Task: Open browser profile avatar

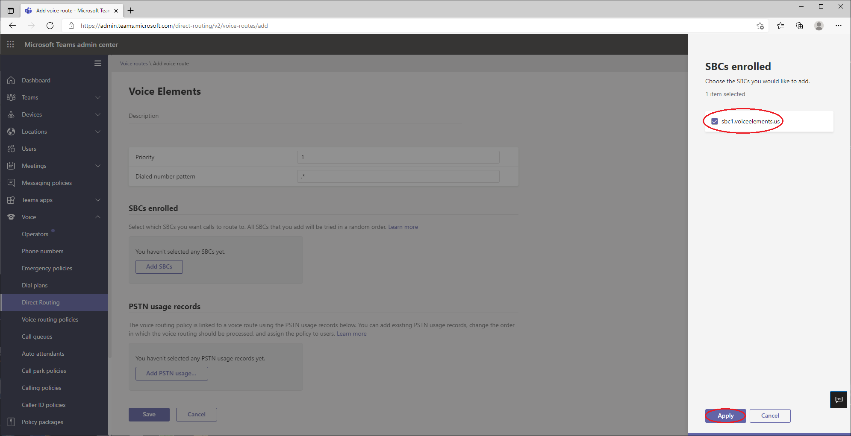Action: coord(819,26)
